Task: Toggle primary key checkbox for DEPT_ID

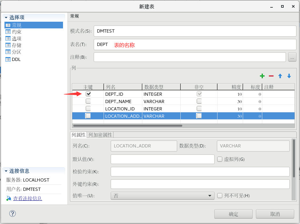Action: 88,94
